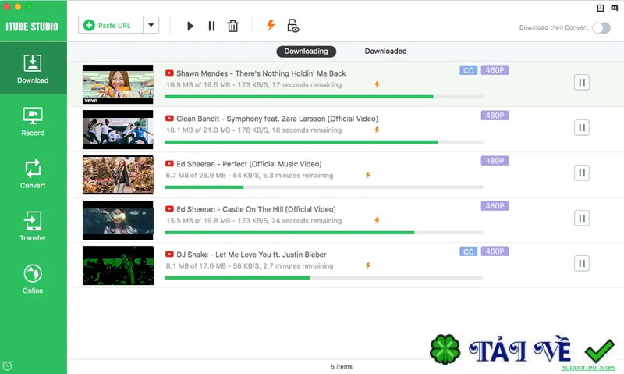This screenshot has height=374, width=624.
Task: Click the trash icon to delete downloads
Action: (232, 26)
